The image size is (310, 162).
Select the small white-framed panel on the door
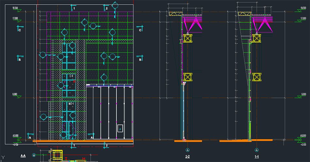point(120,128)
